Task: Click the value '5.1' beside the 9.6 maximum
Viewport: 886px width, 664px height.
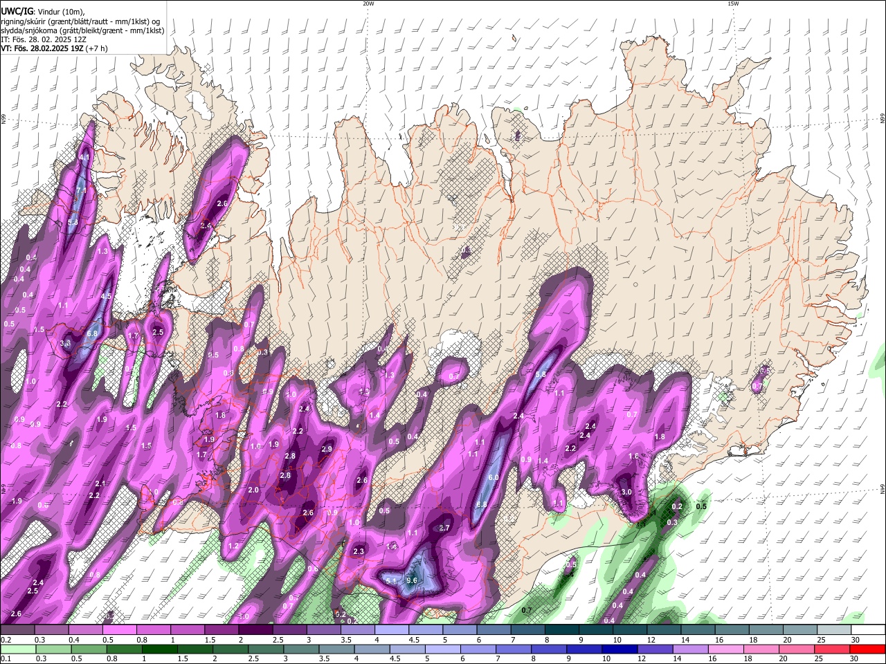Action: (391, 581)
